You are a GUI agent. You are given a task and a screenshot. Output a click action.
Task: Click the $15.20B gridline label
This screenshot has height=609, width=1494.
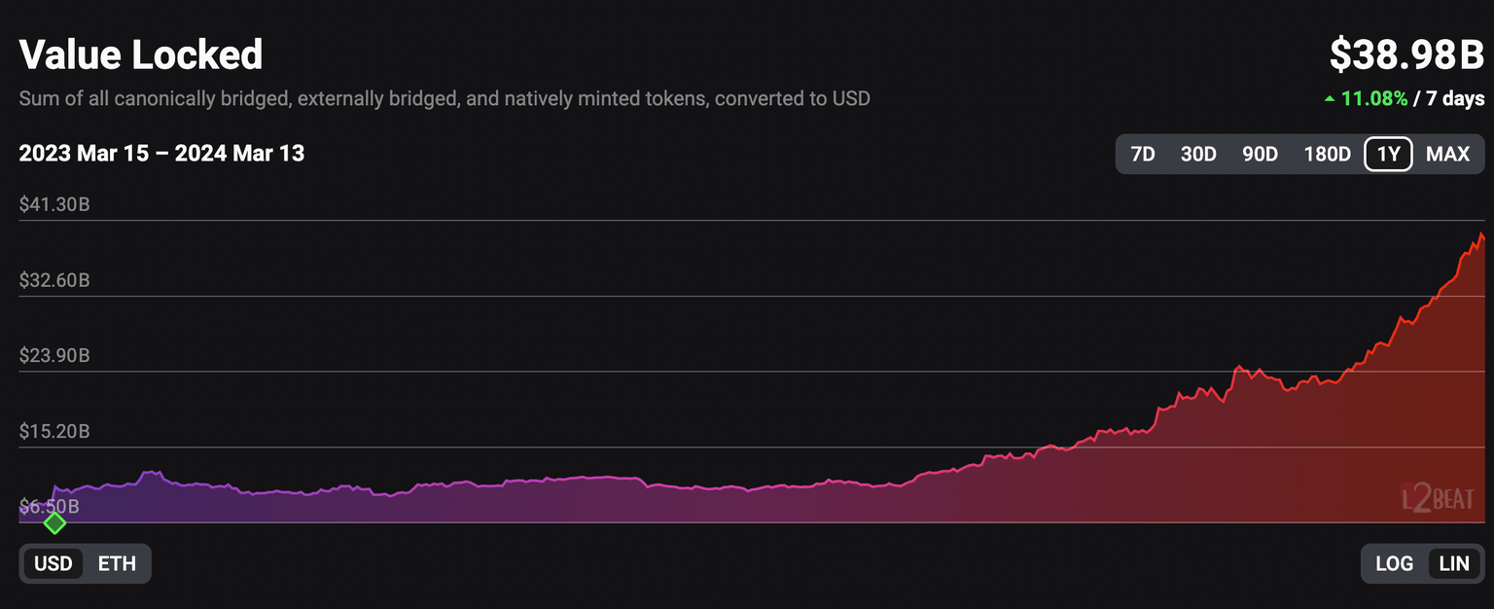click(53, 431)
